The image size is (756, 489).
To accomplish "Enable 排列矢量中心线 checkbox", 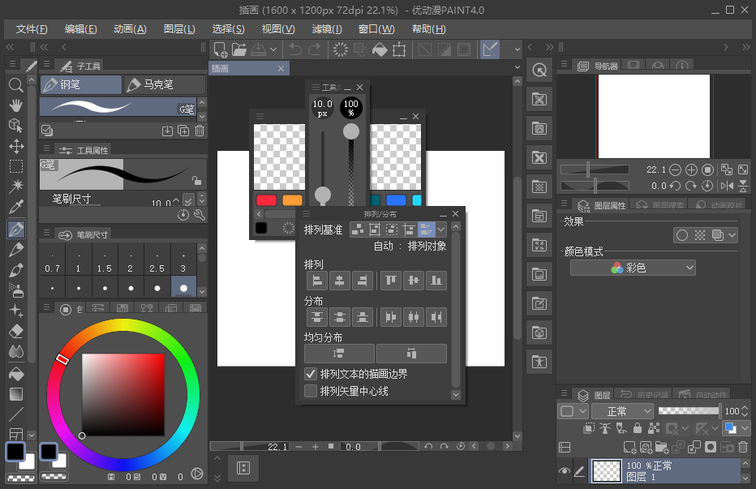I will (x=311, y=391).
